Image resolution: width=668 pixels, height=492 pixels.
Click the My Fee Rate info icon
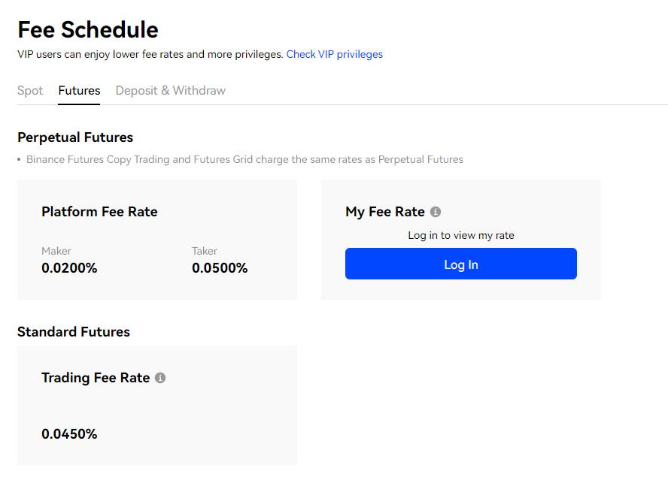click(x=436, y=212)
